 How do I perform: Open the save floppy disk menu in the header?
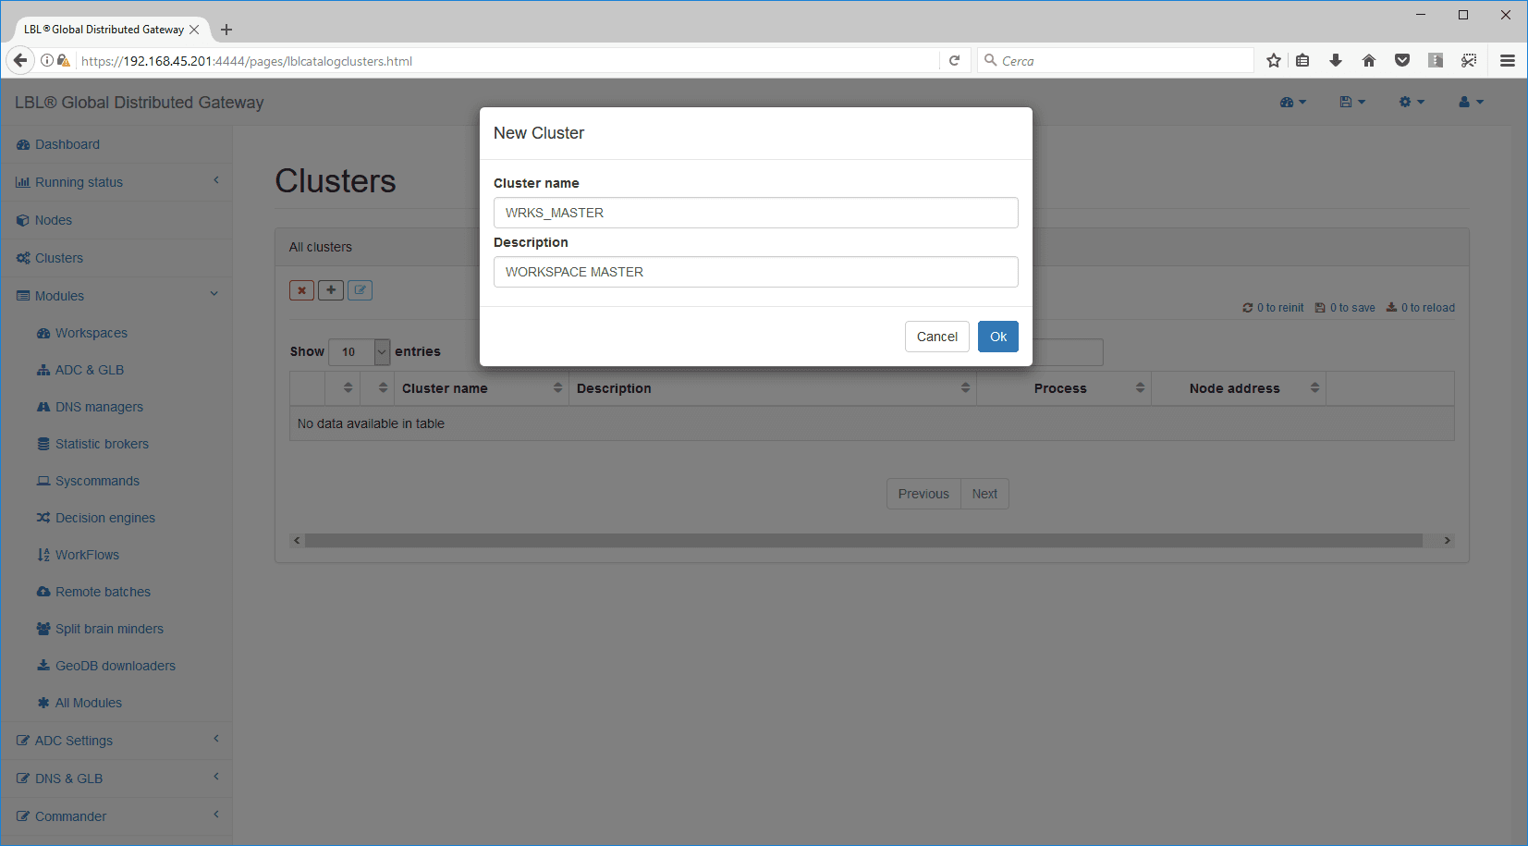point(1351,102)
